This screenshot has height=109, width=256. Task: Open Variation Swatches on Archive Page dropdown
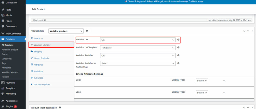[x=138, y=63]
